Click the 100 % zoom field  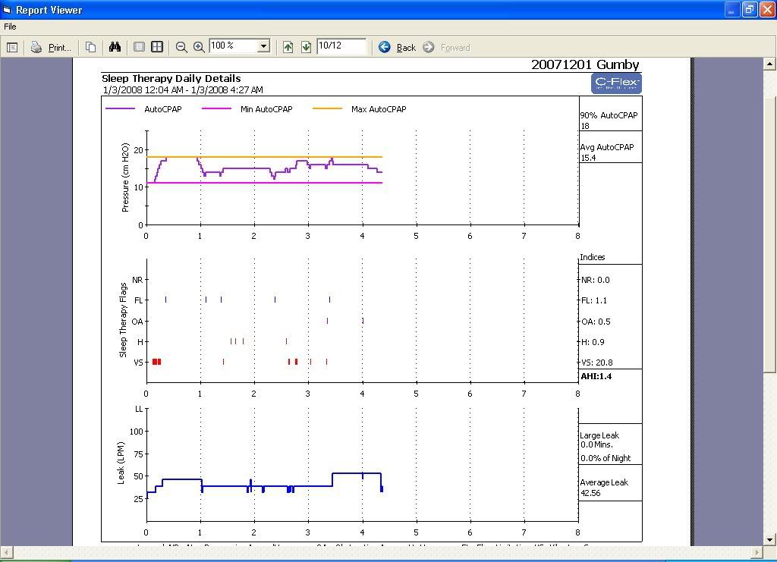(234, 46)
